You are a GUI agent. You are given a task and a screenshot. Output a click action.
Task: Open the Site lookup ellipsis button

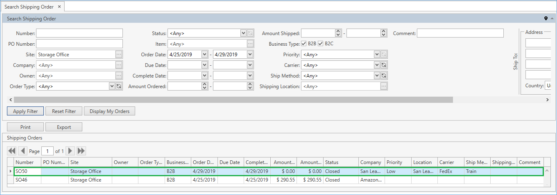pyautogui.click(x=119, y=55)
